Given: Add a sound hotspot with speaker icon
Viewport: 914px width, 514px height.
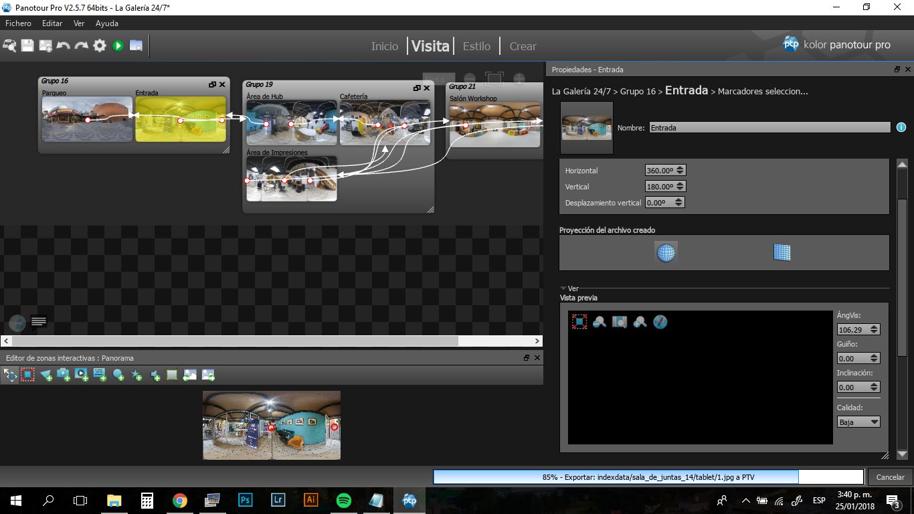Looking at the screenshot, I should (x=155, y=375).
